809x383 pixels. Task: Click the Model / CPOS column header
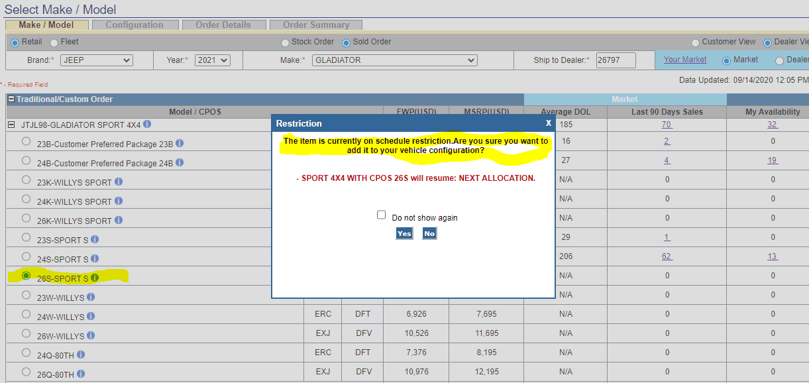point(195,112)
